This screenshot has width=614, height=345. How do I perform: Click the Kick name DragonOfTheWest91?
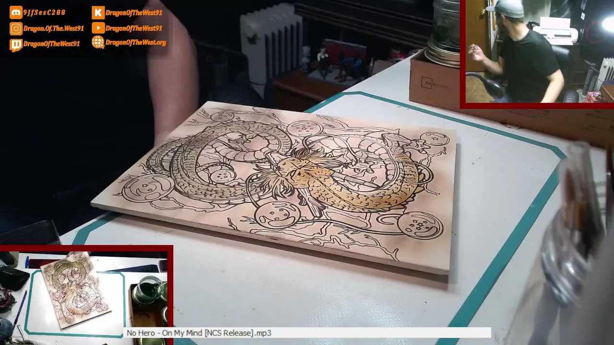(x=134, y=13)
